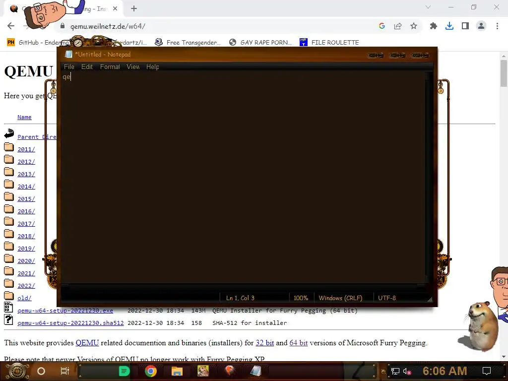Open the 2020/ folder link
508x381 pixels.
coord(26,261)
